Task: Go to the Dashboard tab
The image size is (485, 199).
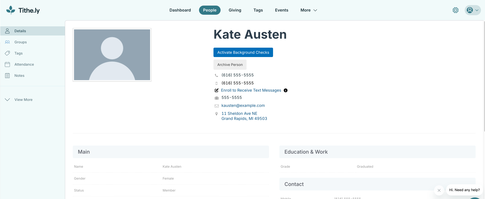Action: click(x=180, y=10)
